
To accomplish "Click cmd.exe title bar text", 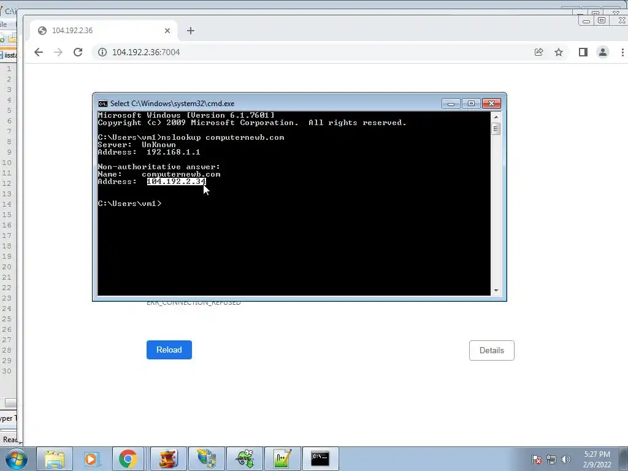I will (x=172, y=104).
